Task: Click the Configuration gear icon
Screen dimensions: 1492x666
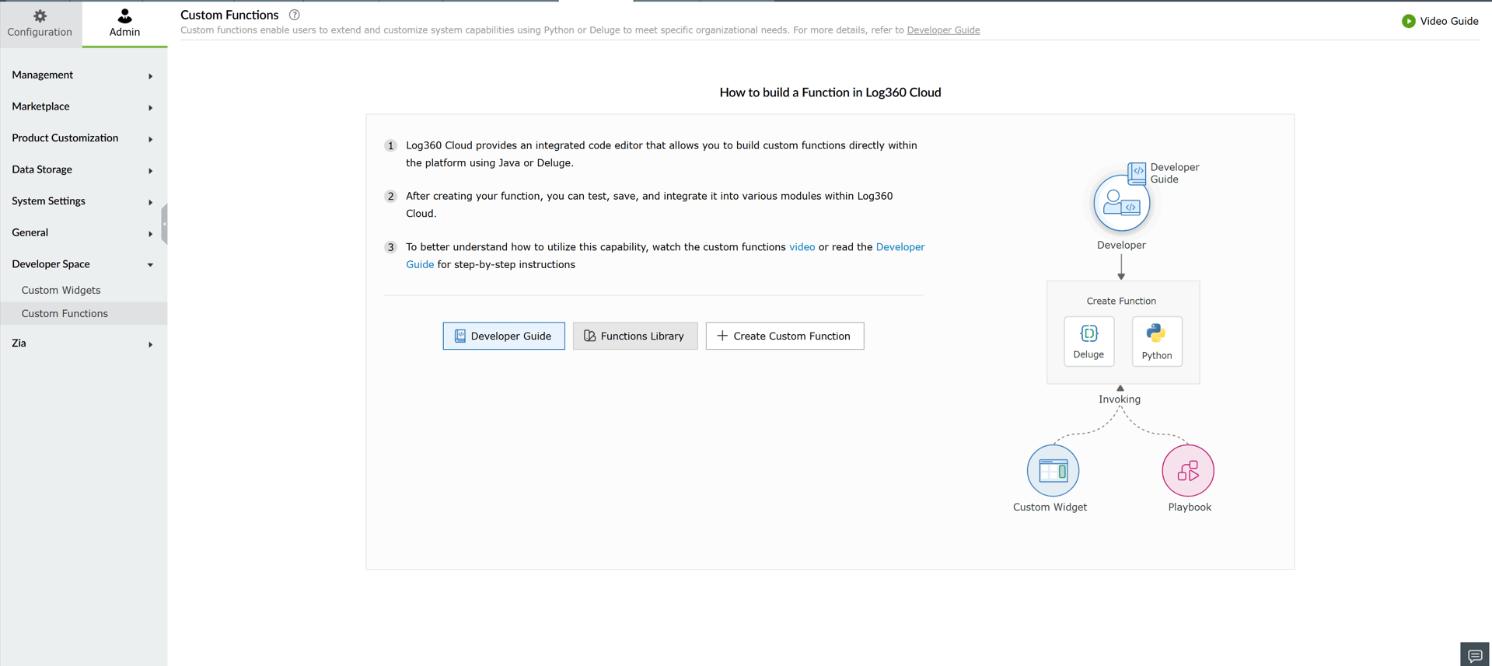Action: pyautogui.click(x=40, y=16)
